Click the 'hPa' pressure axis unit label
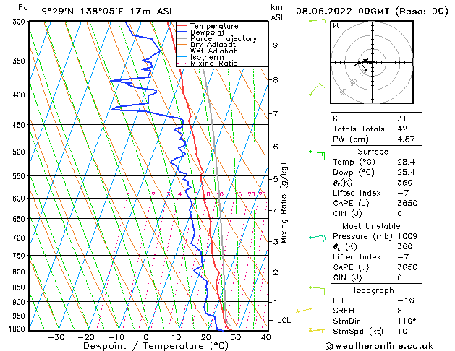 [x=20, y=8]
